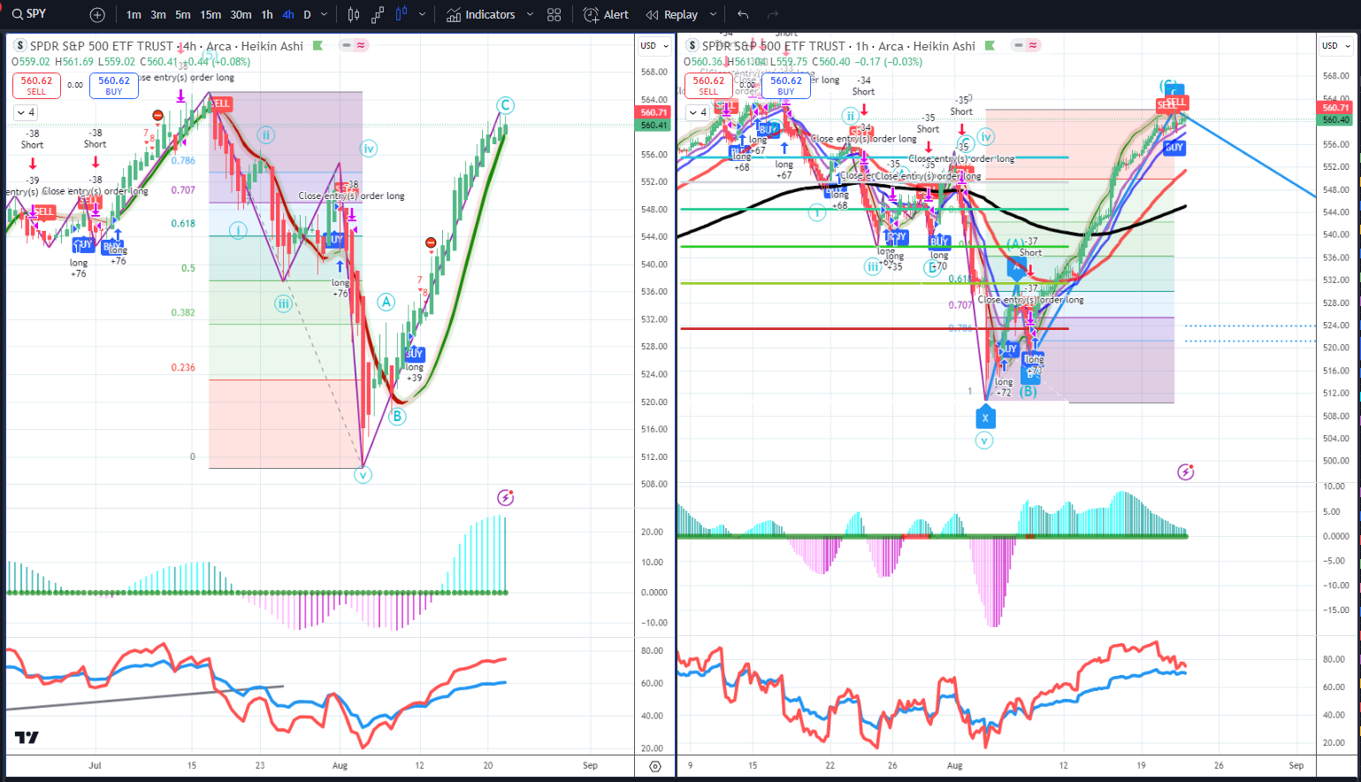The height and width of the screenshot is (782, 1361).
Task: Select the red 560.71 price label on left axis
Action: tap(654, 112)
